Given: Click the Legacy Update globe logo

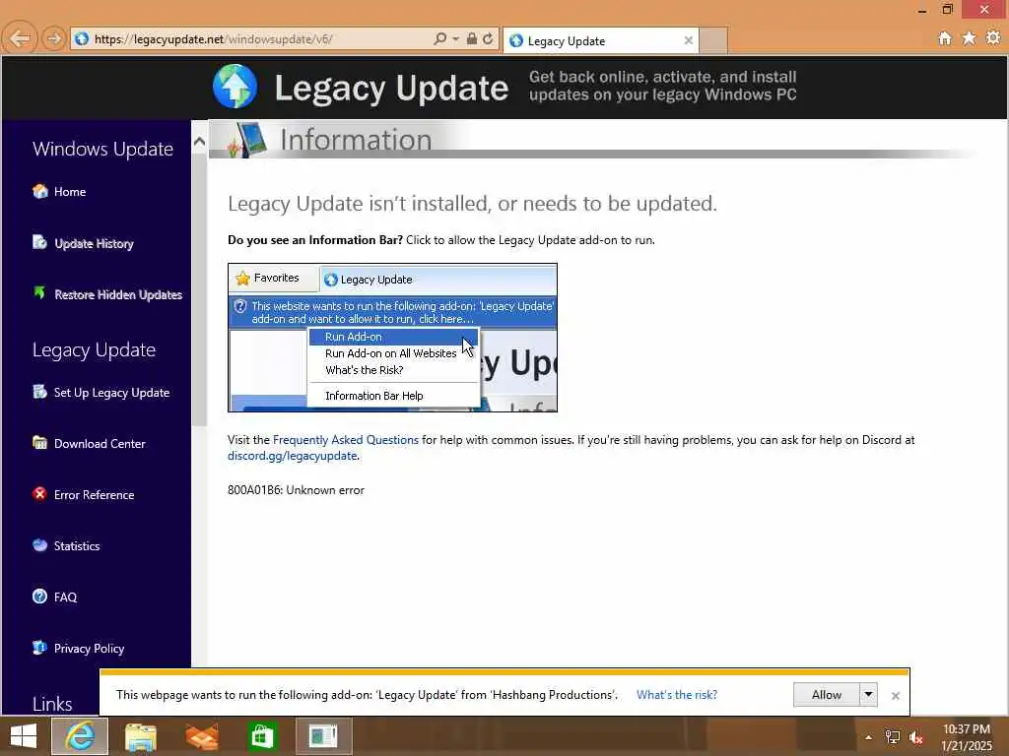Looking at the screenshot, I should point(235,87).
